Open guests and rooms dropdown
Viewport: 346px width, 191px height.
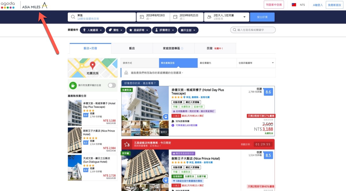point(226,17)
